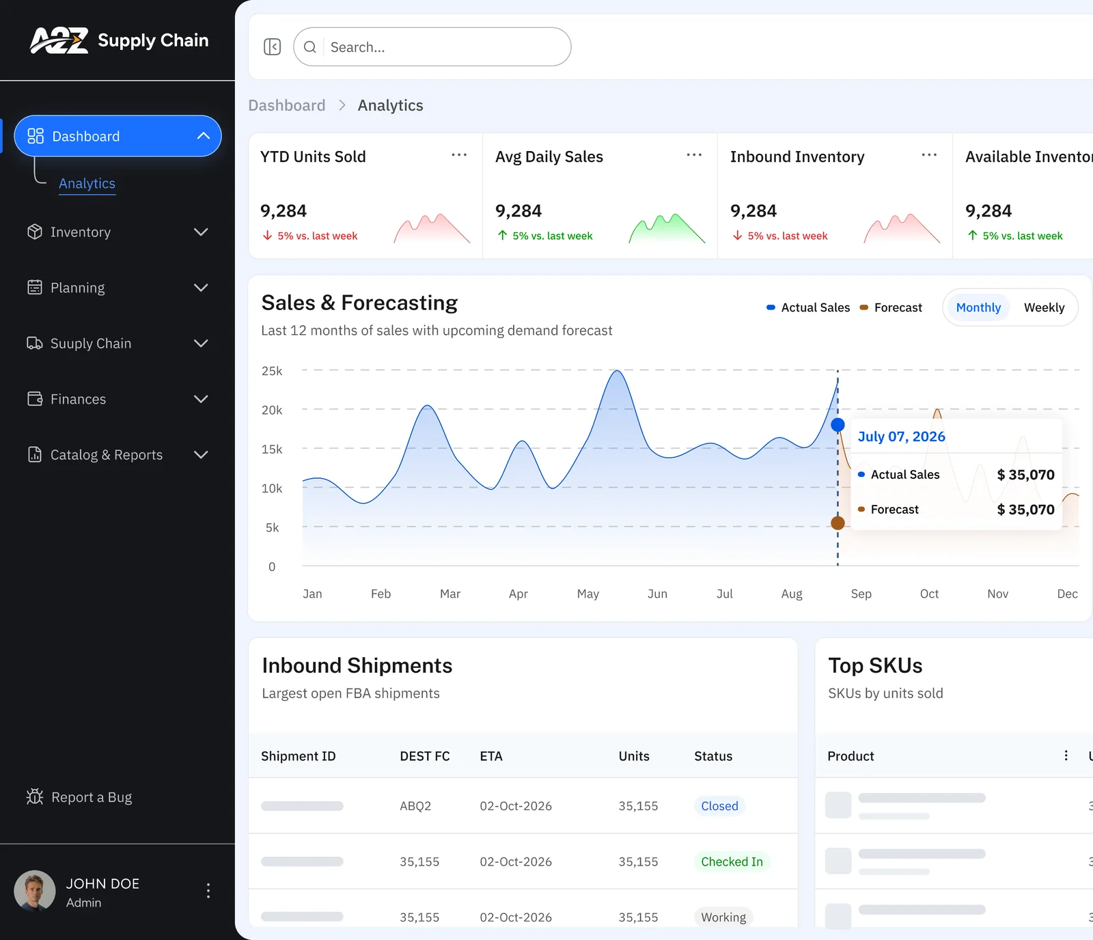
Task: Collapse the sidebar panel icon
Action: tap(272, 46)
